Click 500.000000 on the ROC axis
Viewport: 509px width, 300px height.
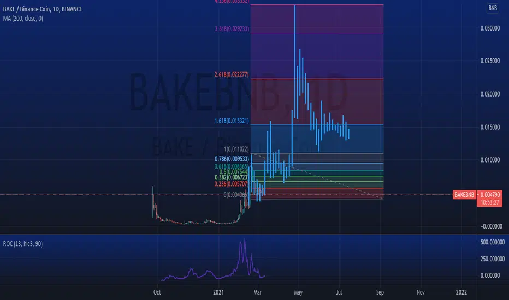pos(492,242)
